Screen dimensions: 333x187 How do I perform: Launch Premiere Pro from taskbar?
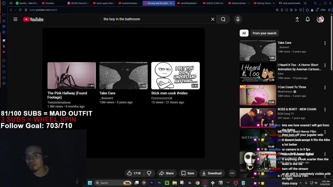coord(152,183)
